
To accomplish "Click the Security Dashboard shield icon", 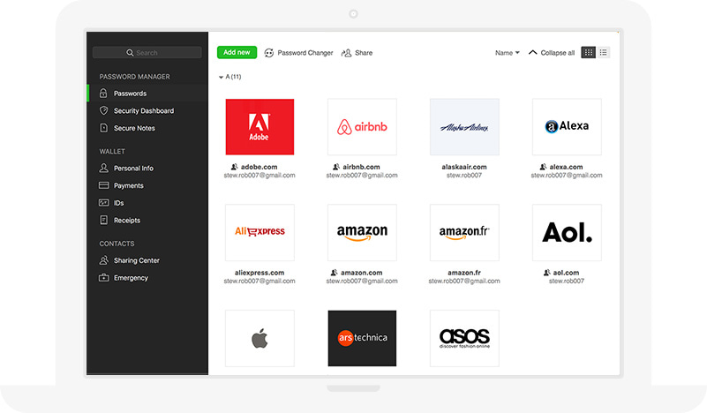I will tap(103, 110).
